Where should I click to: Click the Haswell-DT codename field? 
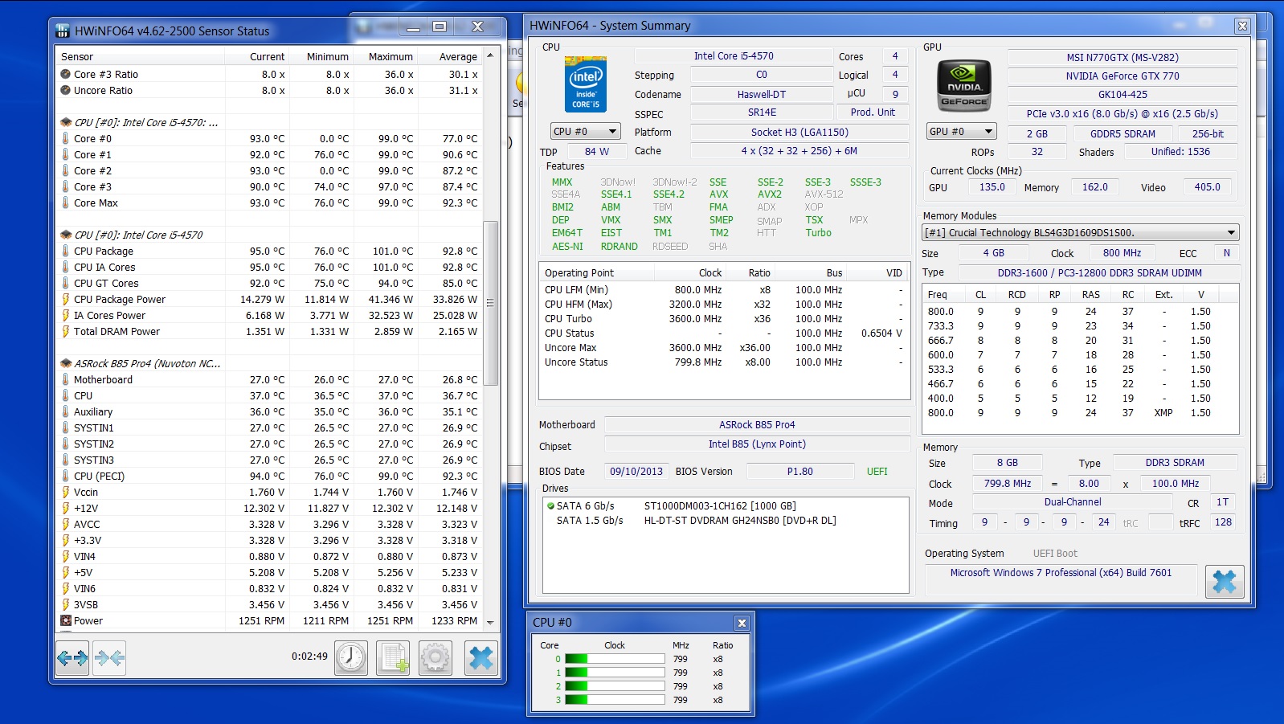tap(761, 95)
